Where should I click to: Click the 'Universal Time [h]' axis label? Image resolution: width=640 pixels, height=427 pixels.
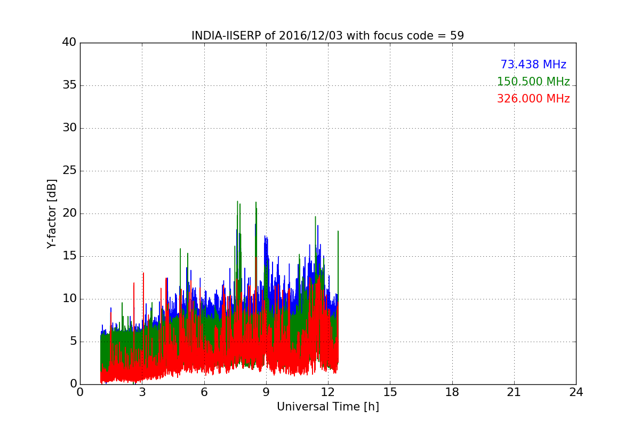pos(328,407)
